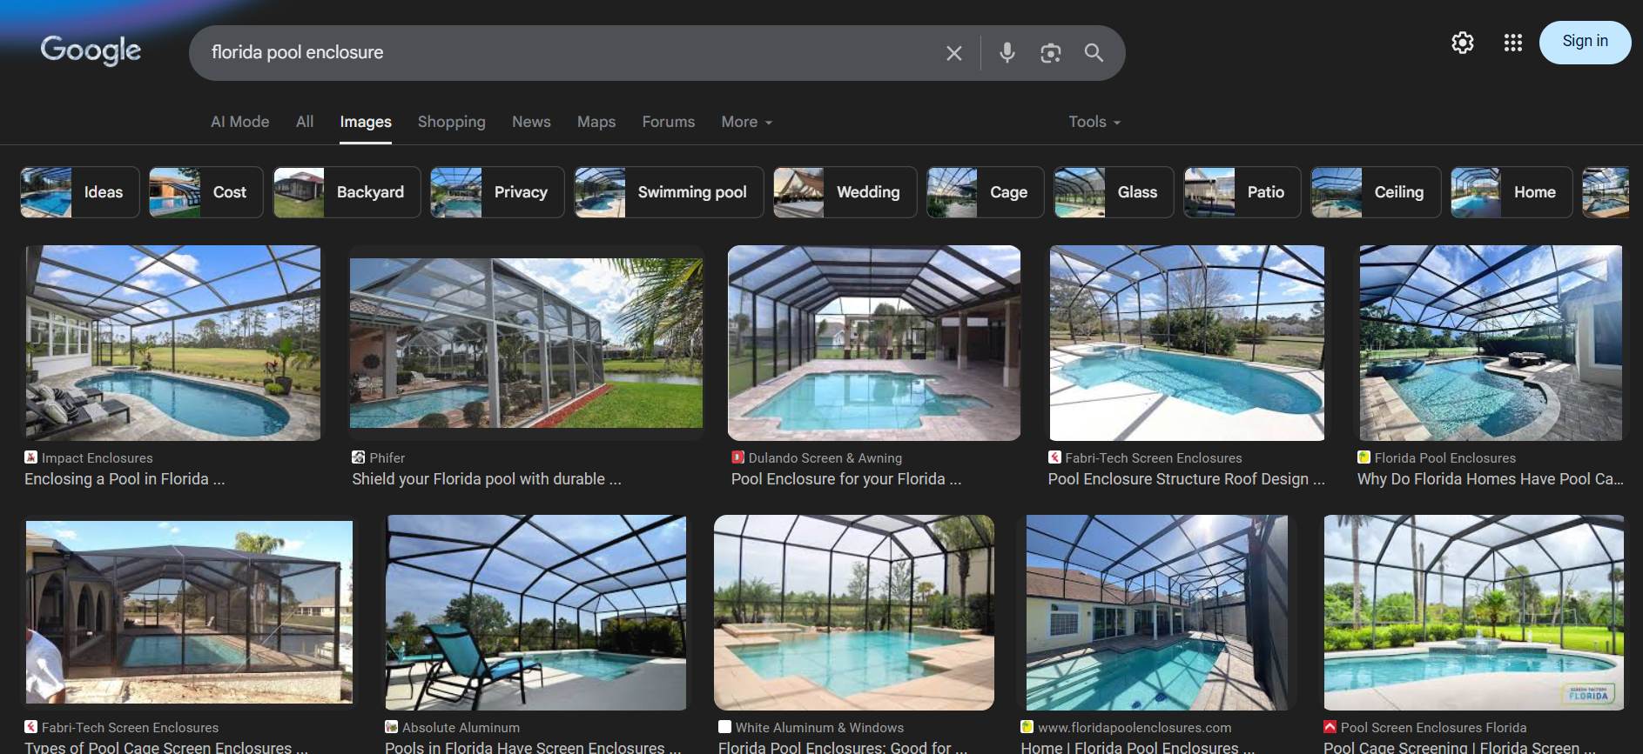Open the Shopping tab
This screenshot has height=754, width=1643.
click(x=452, y=122)
